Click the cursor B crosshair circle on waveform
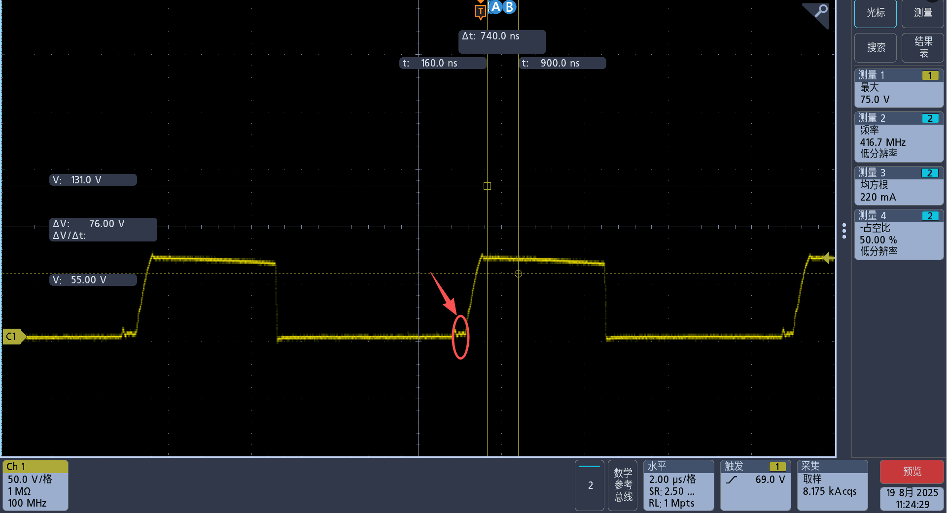This screenshot has width=947, height=513. point(518,274)
